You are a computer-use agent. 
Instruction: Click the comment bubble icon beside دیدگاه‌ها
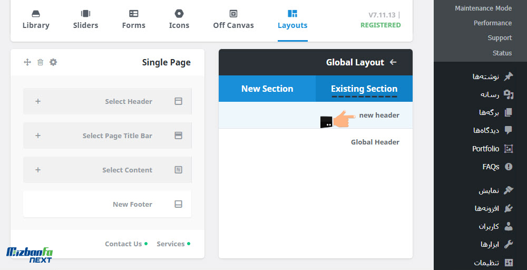point(509,130)
